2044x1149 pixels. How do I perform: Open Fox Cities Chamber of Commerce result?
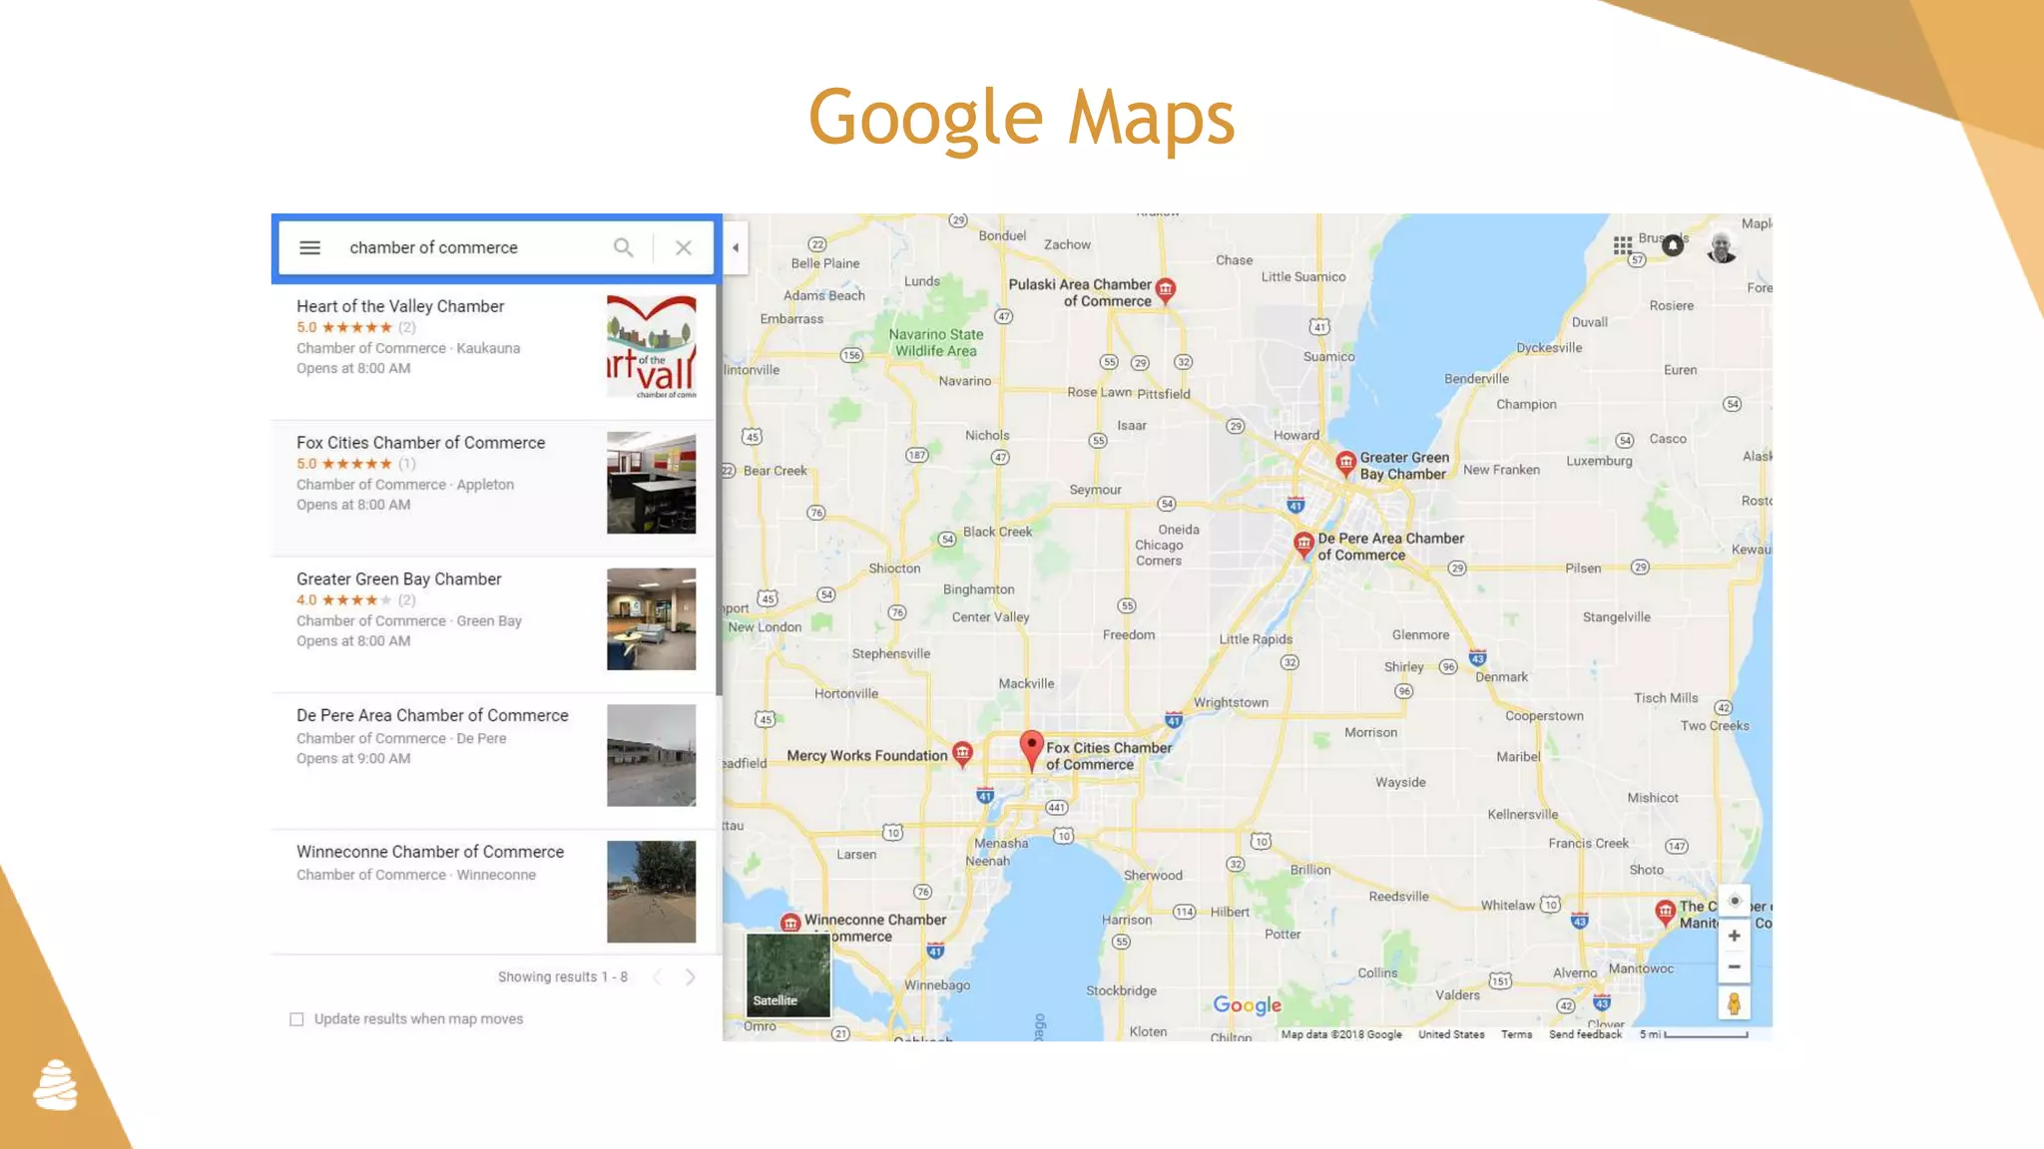coord(494,488)
